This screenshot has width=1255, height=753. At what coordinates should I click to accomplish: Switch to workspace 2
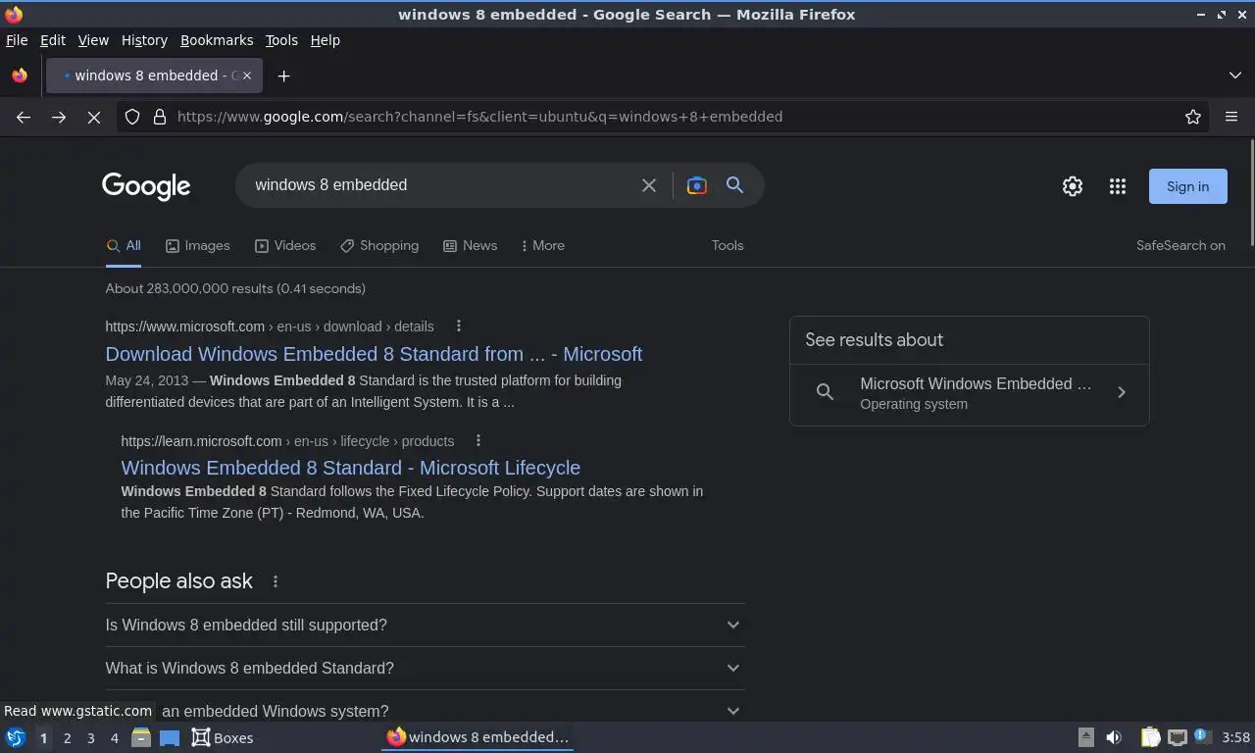[x=67, y=738]
